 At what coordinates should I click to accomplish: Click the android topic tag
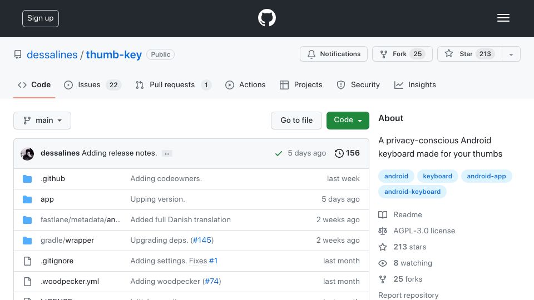(x=396, y=176)
